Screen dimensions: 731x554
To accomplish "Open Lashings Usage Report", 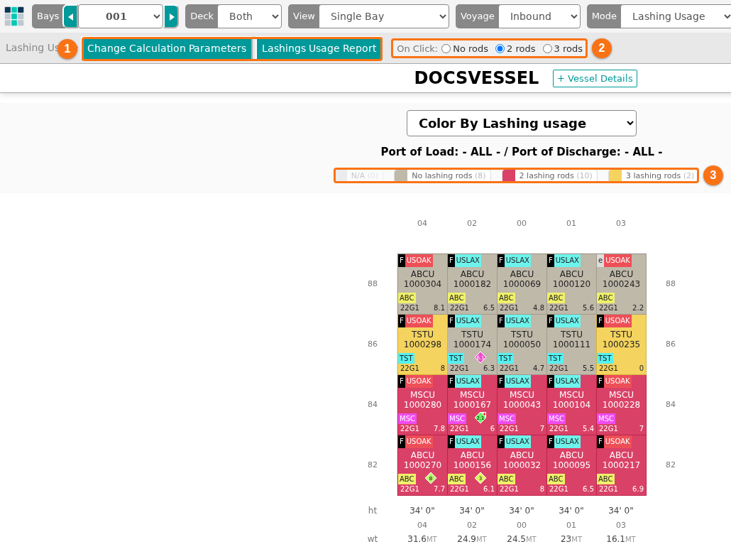I will [319, 48].
